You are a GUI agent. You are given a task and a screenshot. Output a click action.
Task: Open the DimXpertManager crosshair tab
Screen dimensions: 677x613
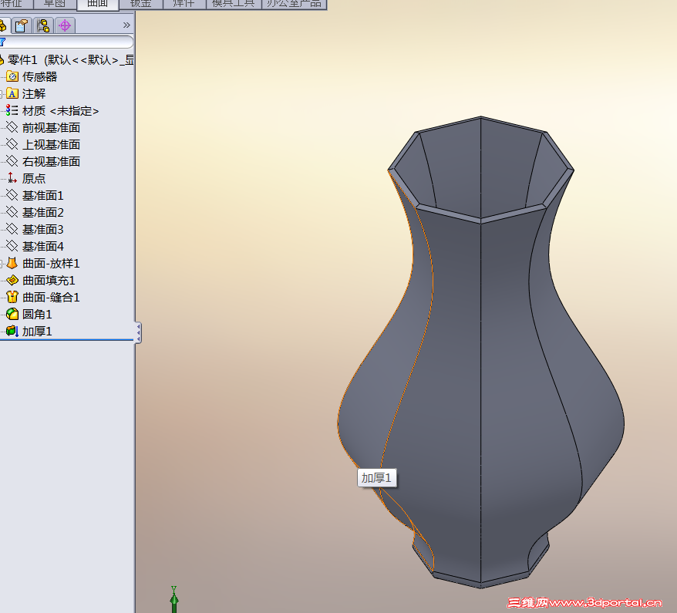[65, 26]
